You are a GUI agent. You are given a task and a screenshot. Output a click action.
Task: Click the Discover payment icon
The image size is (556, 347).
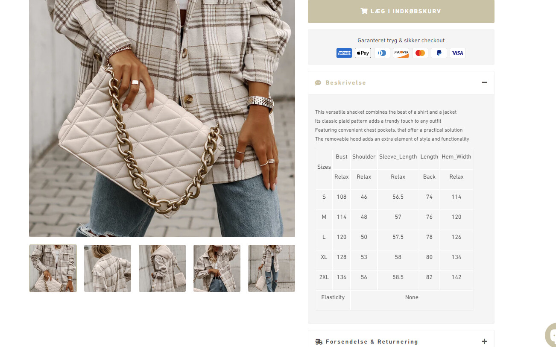point(401,53)
